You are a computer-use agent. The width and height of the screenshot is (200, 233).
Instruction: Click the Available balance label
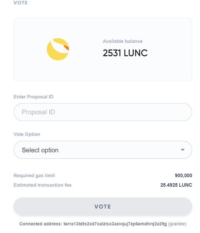tap(123, 41)
